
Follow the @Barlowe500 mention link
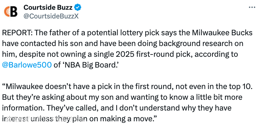27,65
